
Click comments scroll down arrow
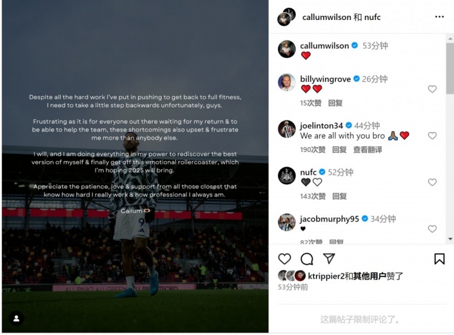pyautogui.click(x=450, y=239)
